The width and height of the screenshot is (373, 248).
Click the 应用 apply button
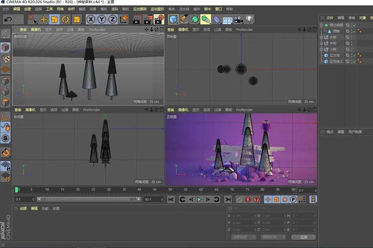point(303,237)
